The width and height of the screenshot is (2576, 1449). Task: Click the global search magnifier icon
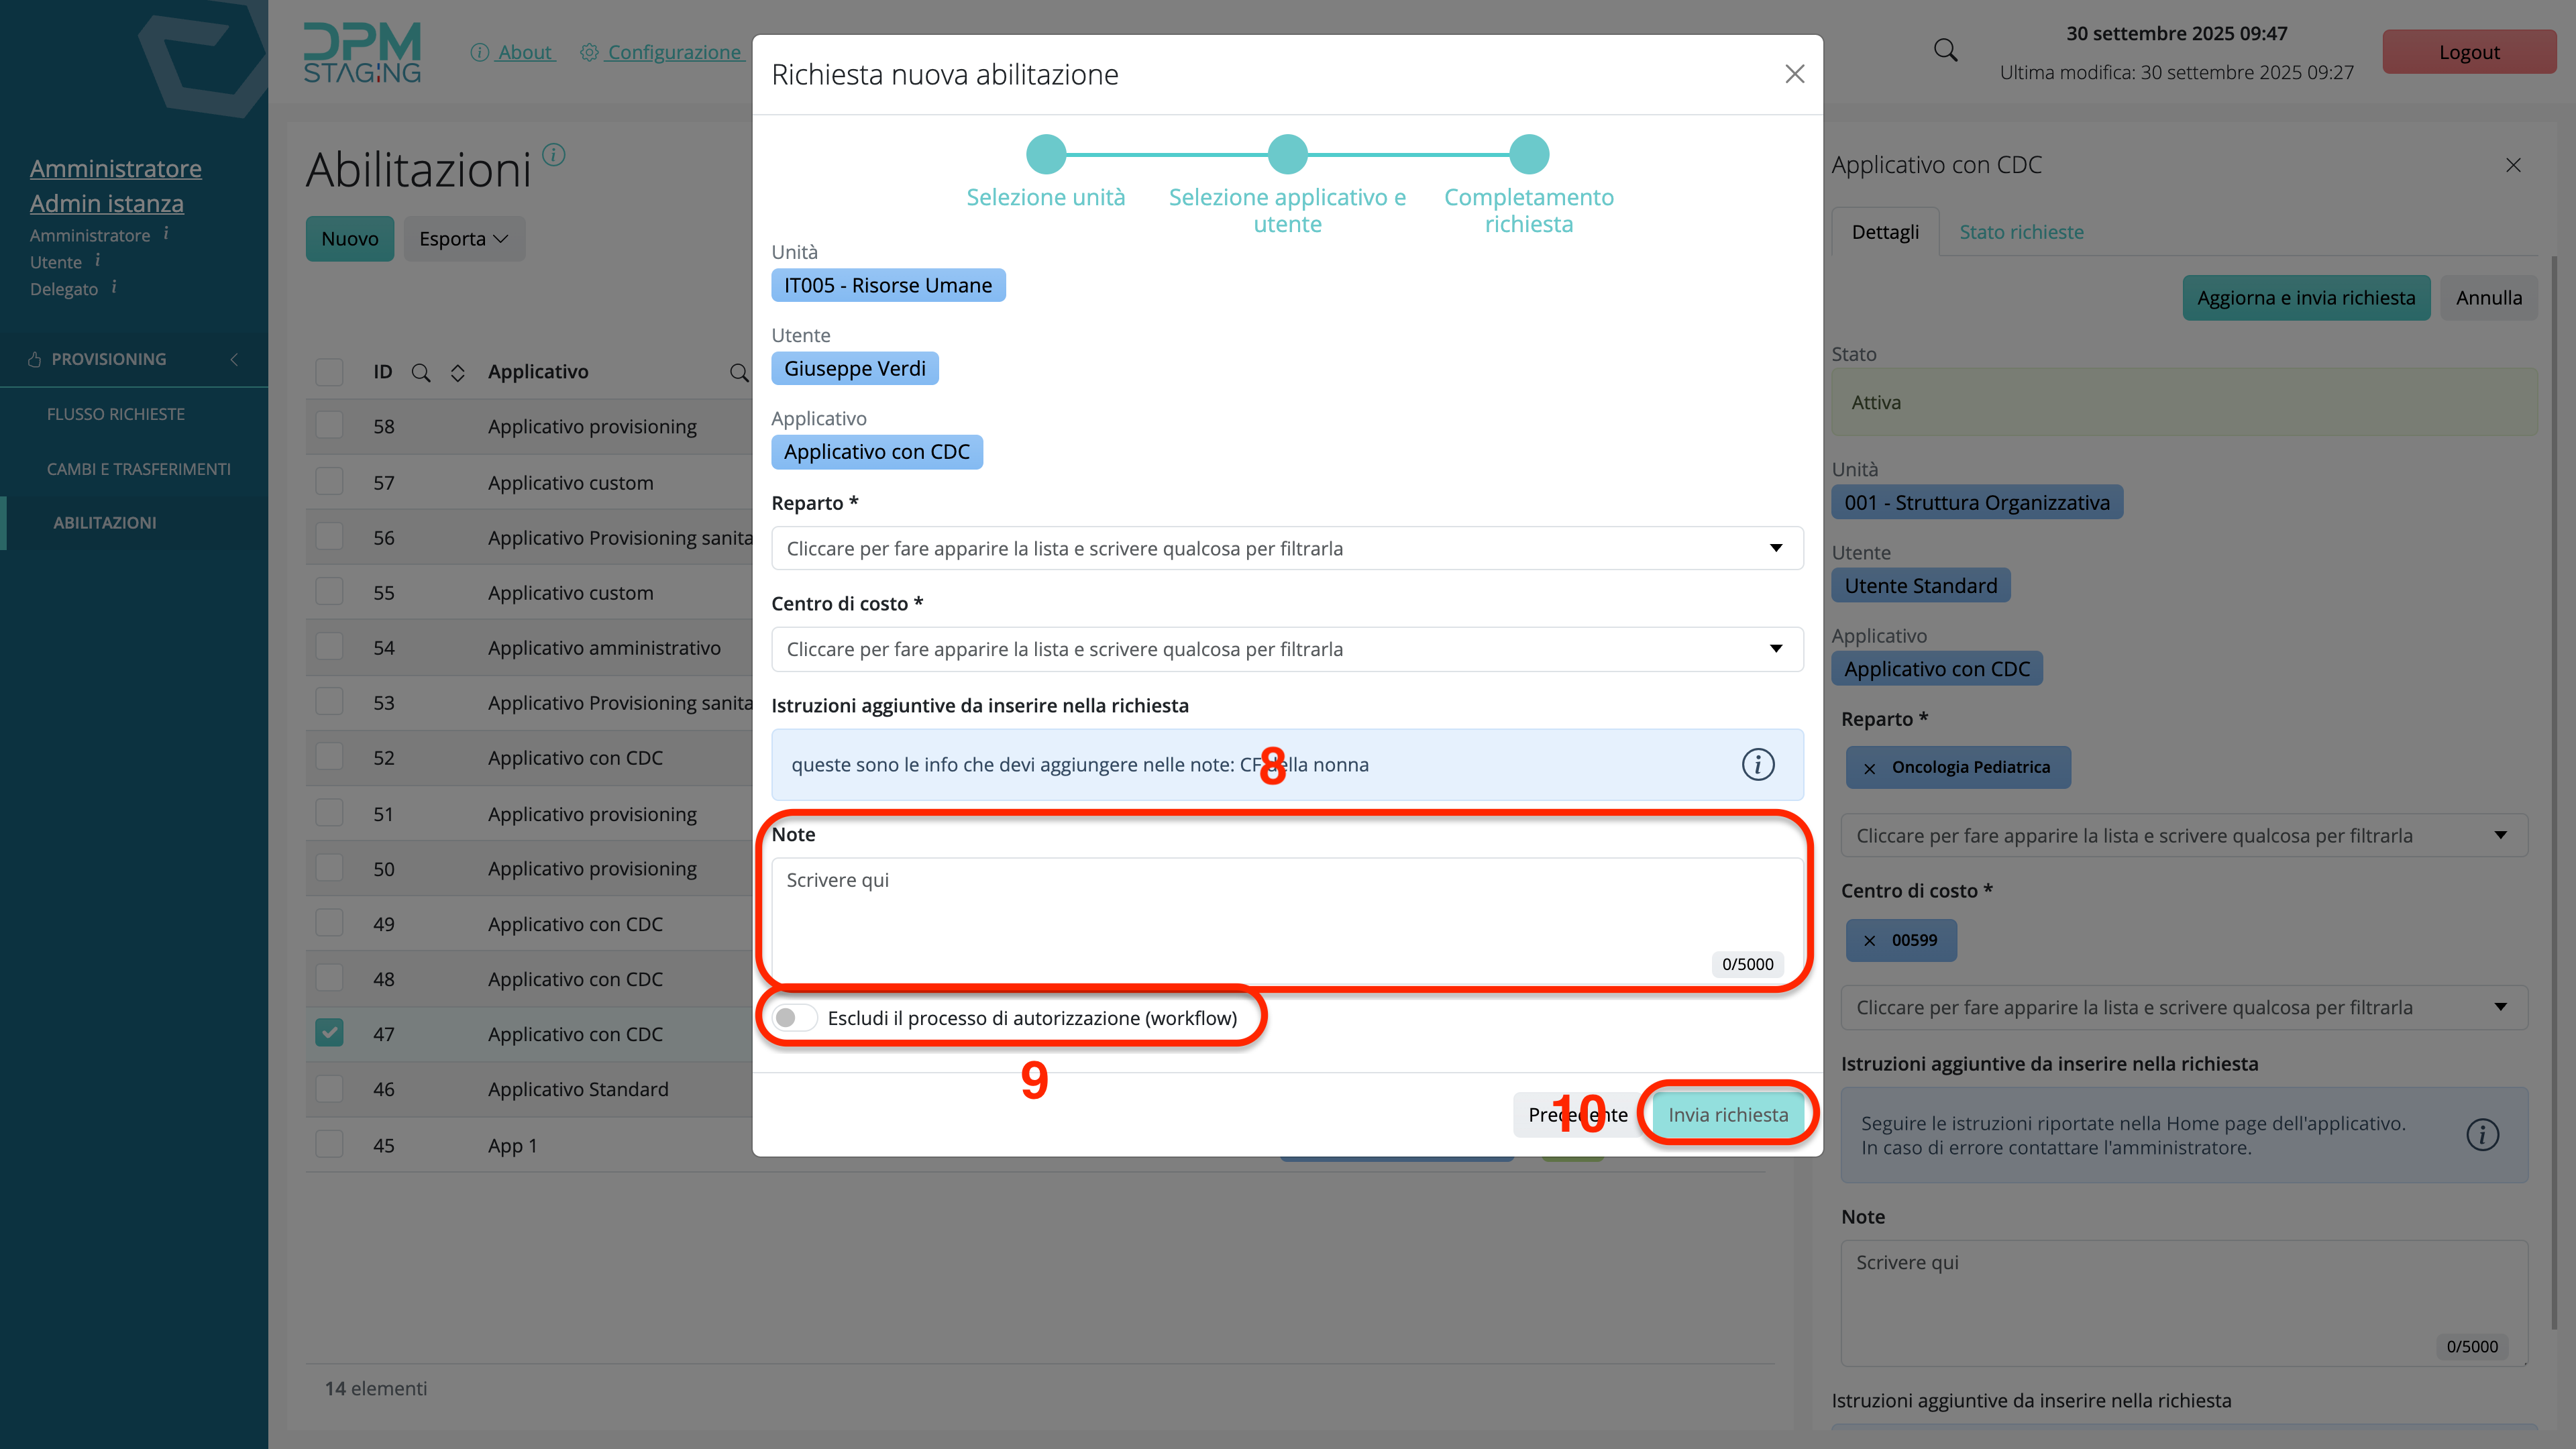tap(1945, 50)
